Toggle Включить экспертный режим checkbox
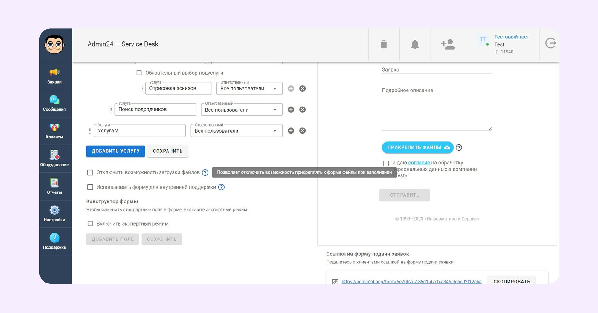 90,223
